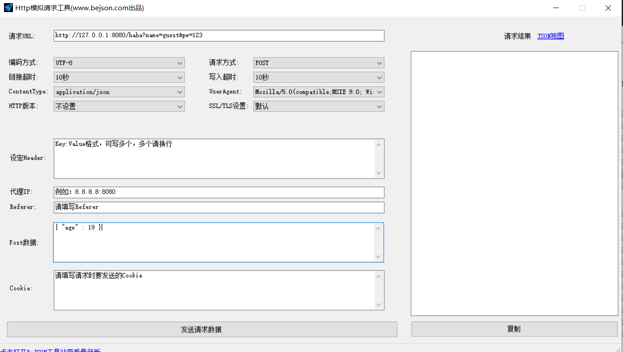Expand the HTTP版本 dropdown showing 不设置
The height and width of the screenshot is (352, 623).
tap(180, 106)
